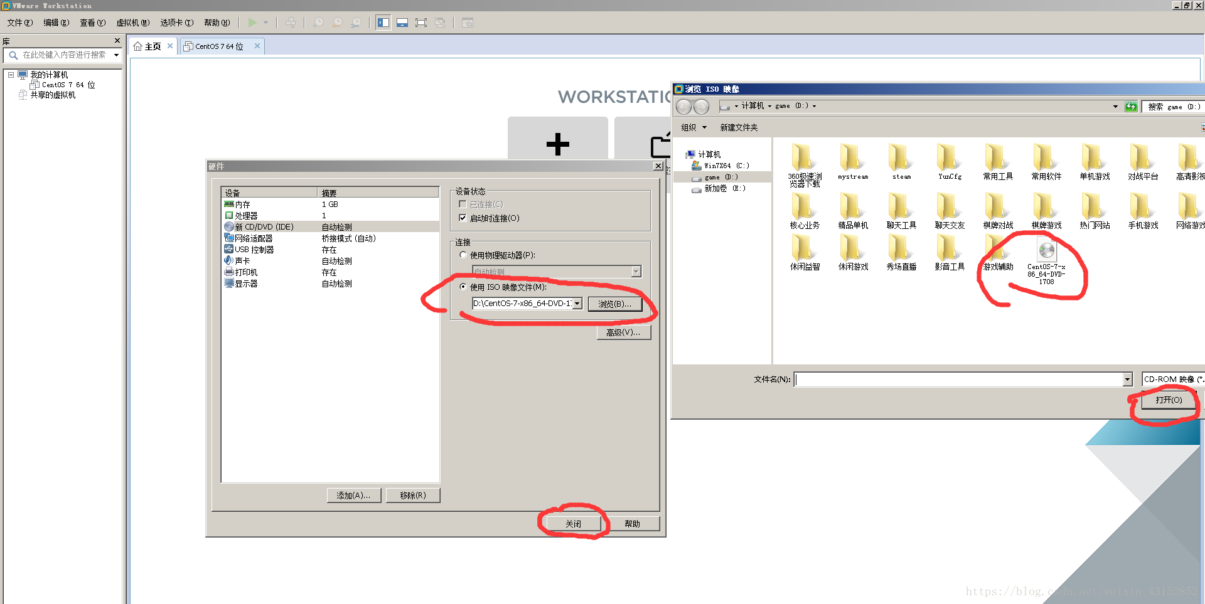Open the 虚拟机 menu

133,23
